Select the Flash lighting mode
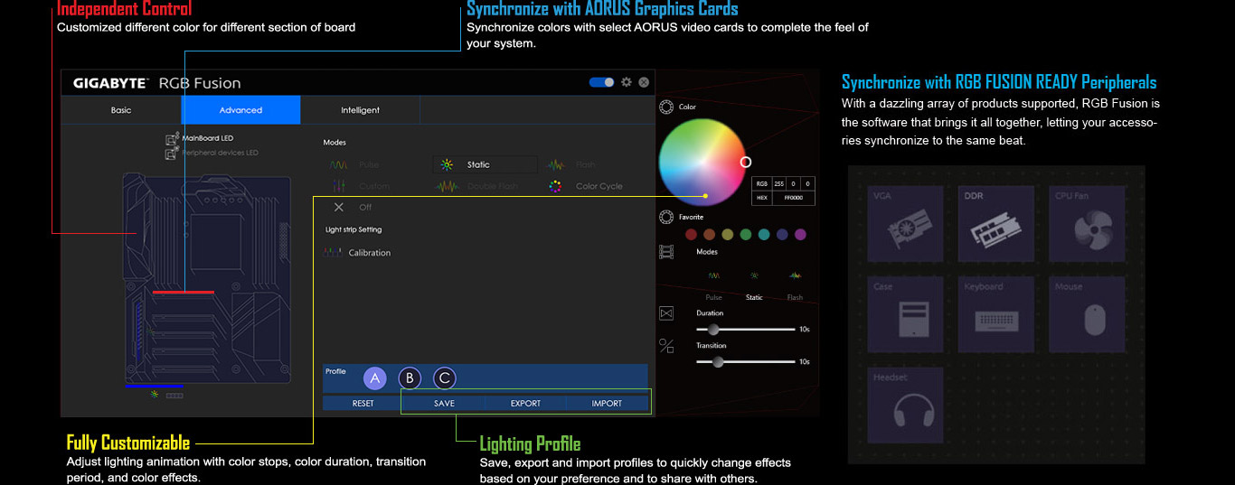 pos(572,165)
